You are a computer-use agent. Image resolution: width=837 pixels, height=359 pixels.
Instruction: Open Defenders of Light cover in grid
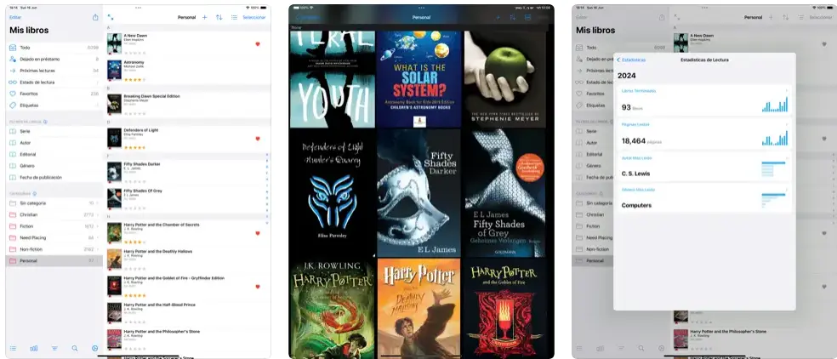[332, 193]
